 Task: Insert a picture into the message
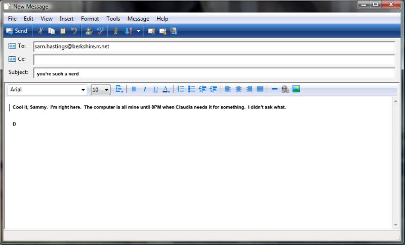click(x=296, y=89)
